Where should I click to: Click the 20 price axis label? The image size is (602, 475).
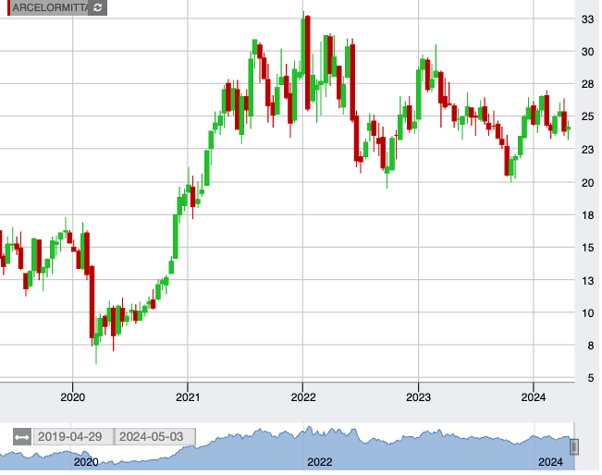pyautogui.click(x=588, y=183)
